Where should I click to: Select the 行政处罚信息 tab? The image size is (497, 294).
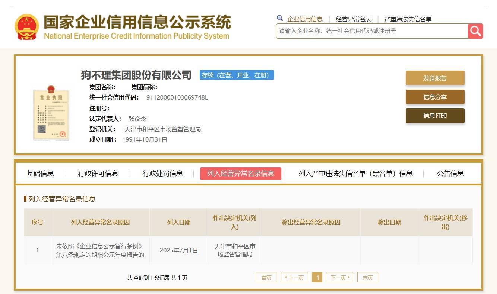[x=162, y=173]
